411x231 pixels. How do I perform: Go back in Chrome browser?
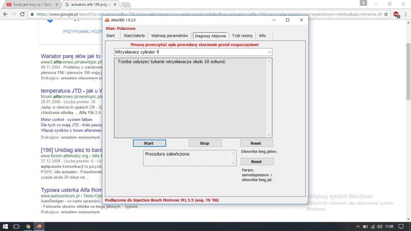coord(5,14)
